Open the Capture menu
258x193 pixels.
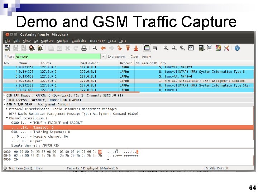(47, 41)
